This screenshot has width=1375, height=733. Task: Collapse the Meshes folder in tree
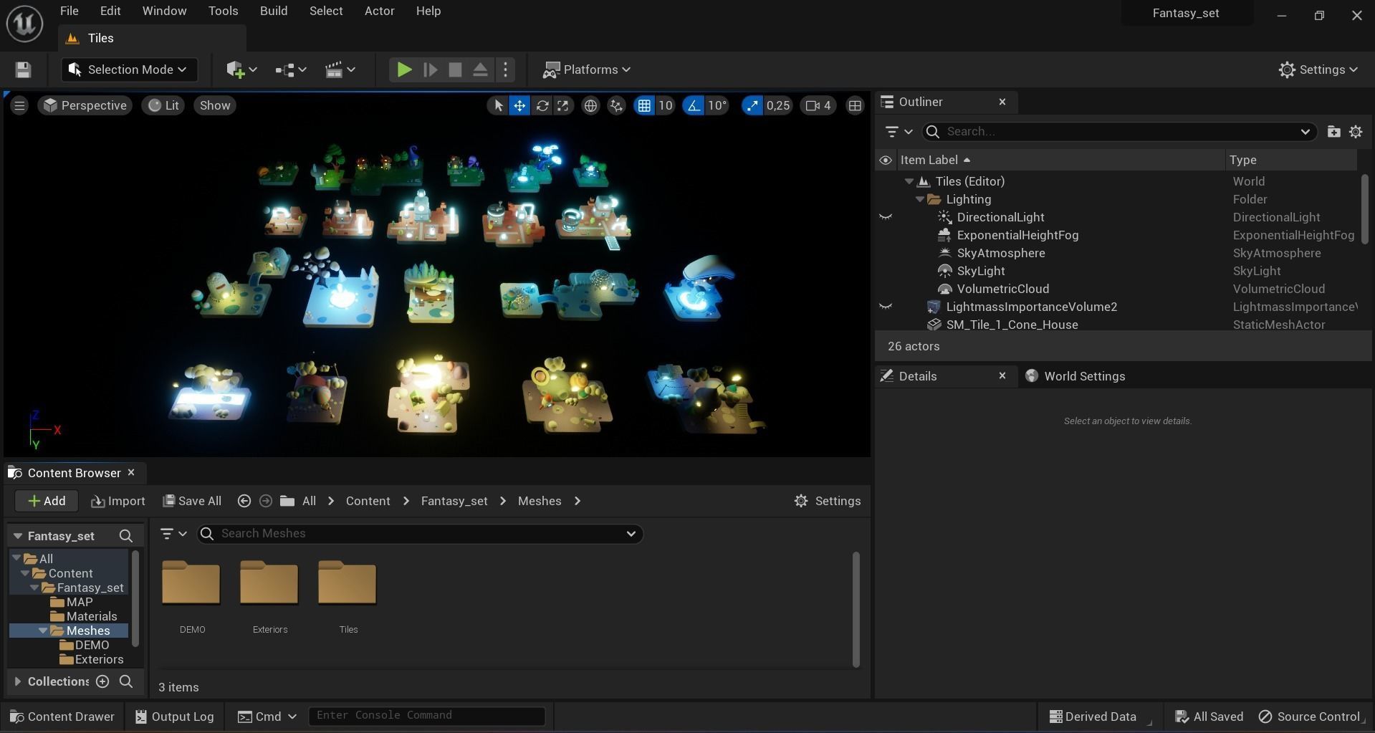(x=43, y=631)
